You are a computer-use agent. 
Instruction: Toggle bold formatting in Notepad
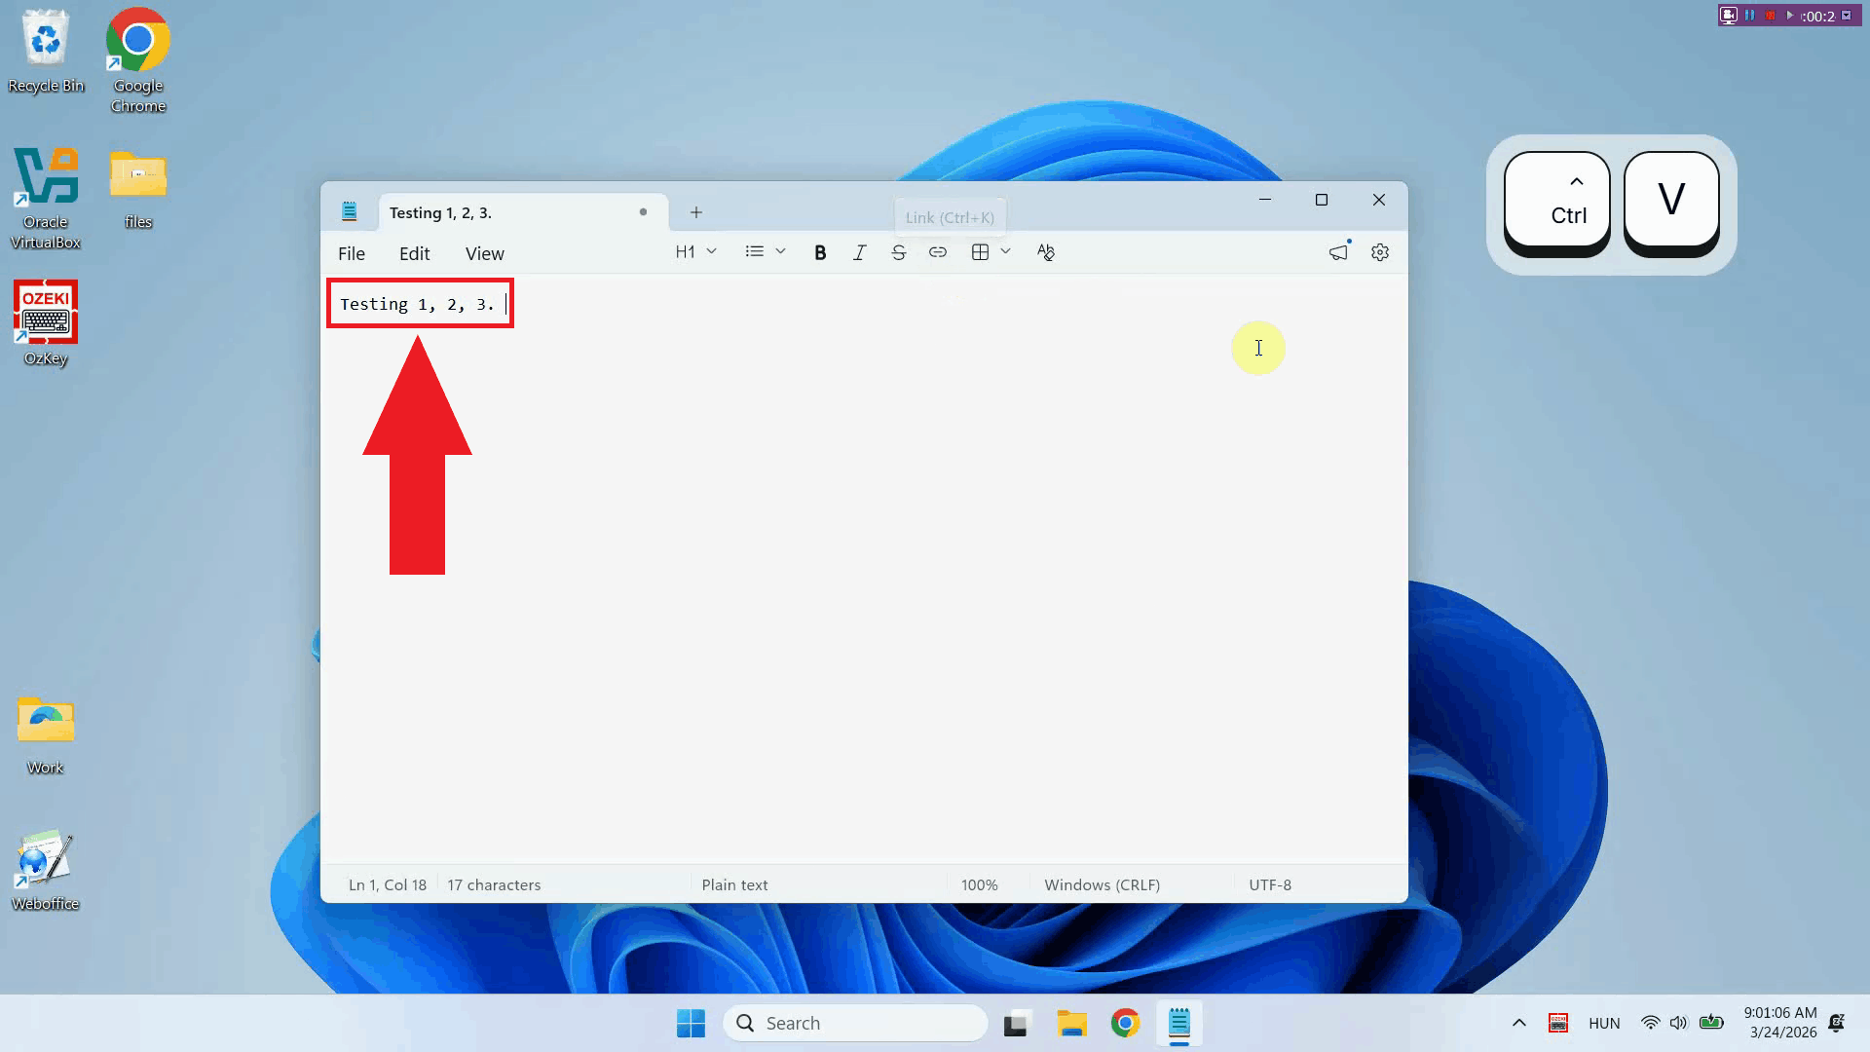(820, 252)
